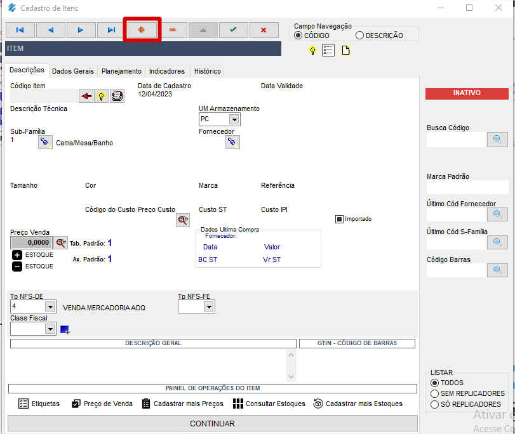515x434 pixels.
Task: Click Cadastrar mais Estoques
Action: point(358,404)
